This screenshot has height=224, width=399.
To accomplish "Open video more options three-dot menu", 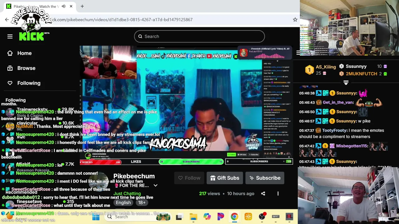I will 278,194.
